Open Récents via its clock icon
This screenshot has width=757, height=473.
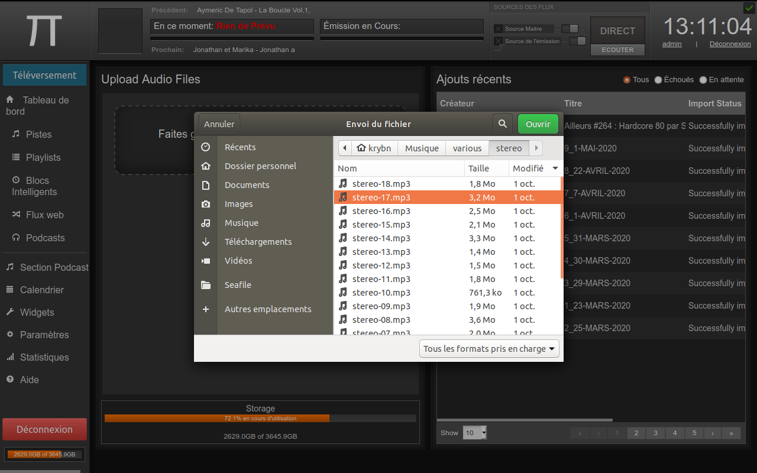[205, 147]
